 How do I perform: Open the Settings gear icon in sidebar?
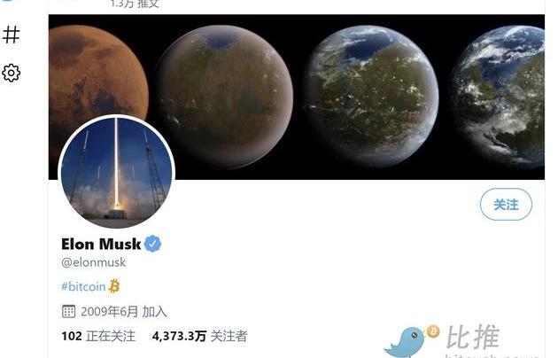point(11,74)
